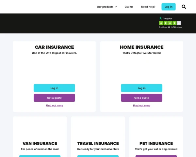Log in to Home Insurance
This screenshot has height=157, width=196.
pyautogui.click(x=142, y=88)
